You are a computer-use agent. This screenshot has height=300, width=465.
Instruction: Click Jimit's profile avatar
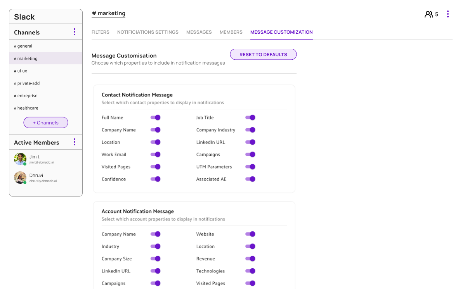20,159
